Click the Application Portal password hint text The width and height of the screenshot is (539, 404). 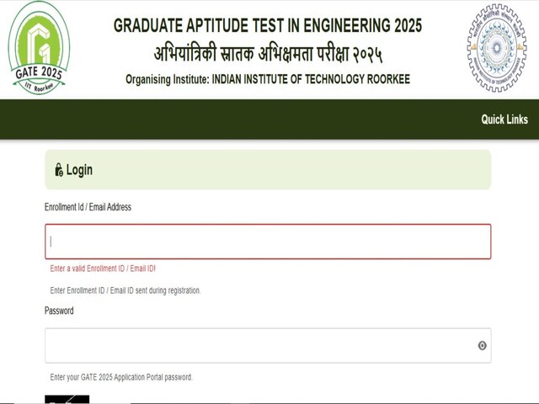click(121, 377)
